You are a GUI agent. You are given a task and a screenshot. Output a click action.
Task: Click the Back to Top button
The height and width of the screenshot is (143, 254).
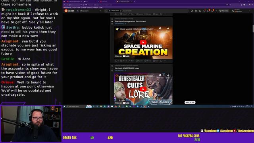[190, 102]
